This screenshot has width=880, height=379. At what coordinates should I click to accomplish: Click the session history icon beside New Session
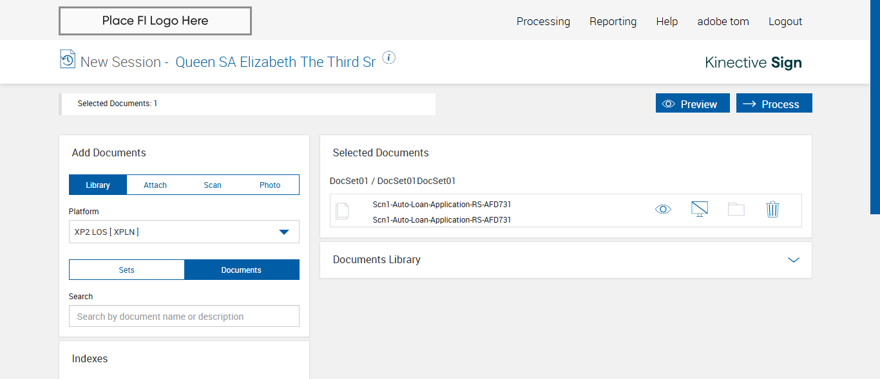pos(68,59)
